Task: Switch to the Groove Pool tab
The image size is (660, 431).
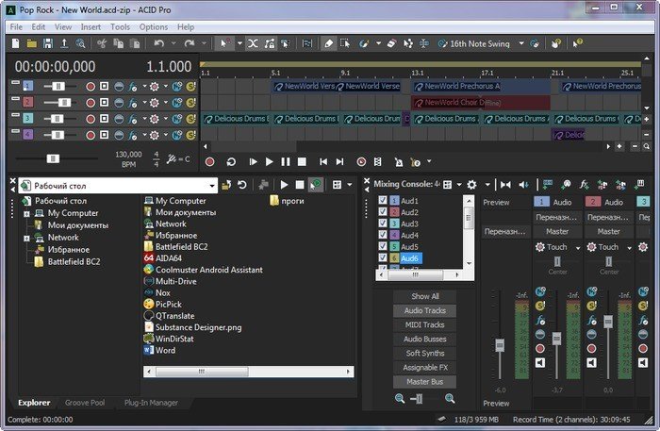Action: coord(85,404)
